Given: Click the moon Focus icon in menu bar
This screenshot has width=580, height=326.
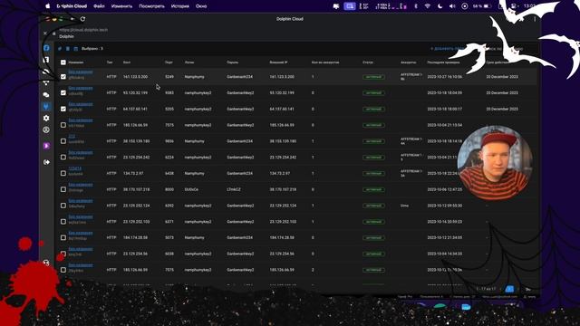Looking at the screenshot, I should tap(440, 6).
